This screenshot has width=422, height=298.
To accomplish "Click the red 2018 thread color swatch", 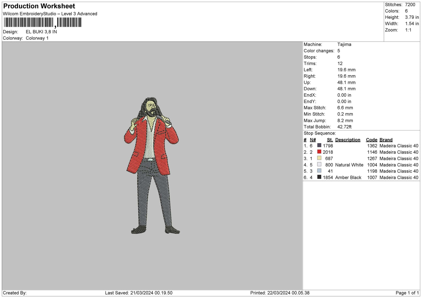I will (319, 152).
